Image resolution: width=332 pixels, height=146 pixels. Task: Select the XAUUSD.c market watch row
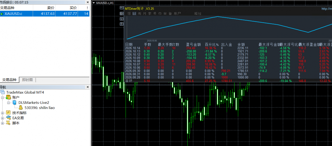[x=45, y=13]
